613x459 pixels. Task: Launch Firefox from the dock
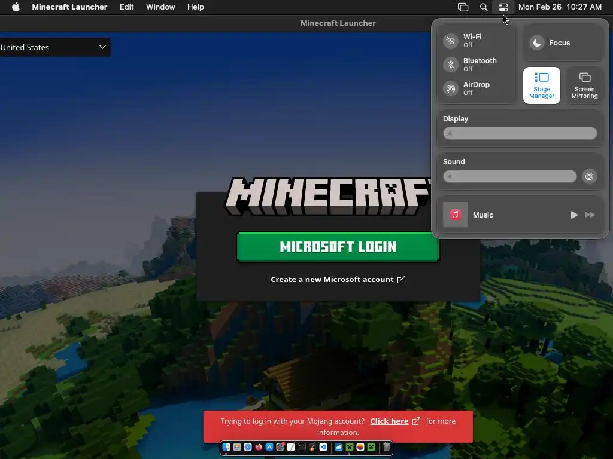click(x=259, y=447)
